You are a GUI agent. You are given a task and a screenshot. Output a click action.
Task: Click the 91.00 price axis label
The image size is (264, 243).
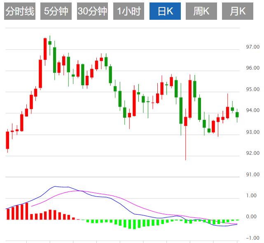tap(252, 175)
